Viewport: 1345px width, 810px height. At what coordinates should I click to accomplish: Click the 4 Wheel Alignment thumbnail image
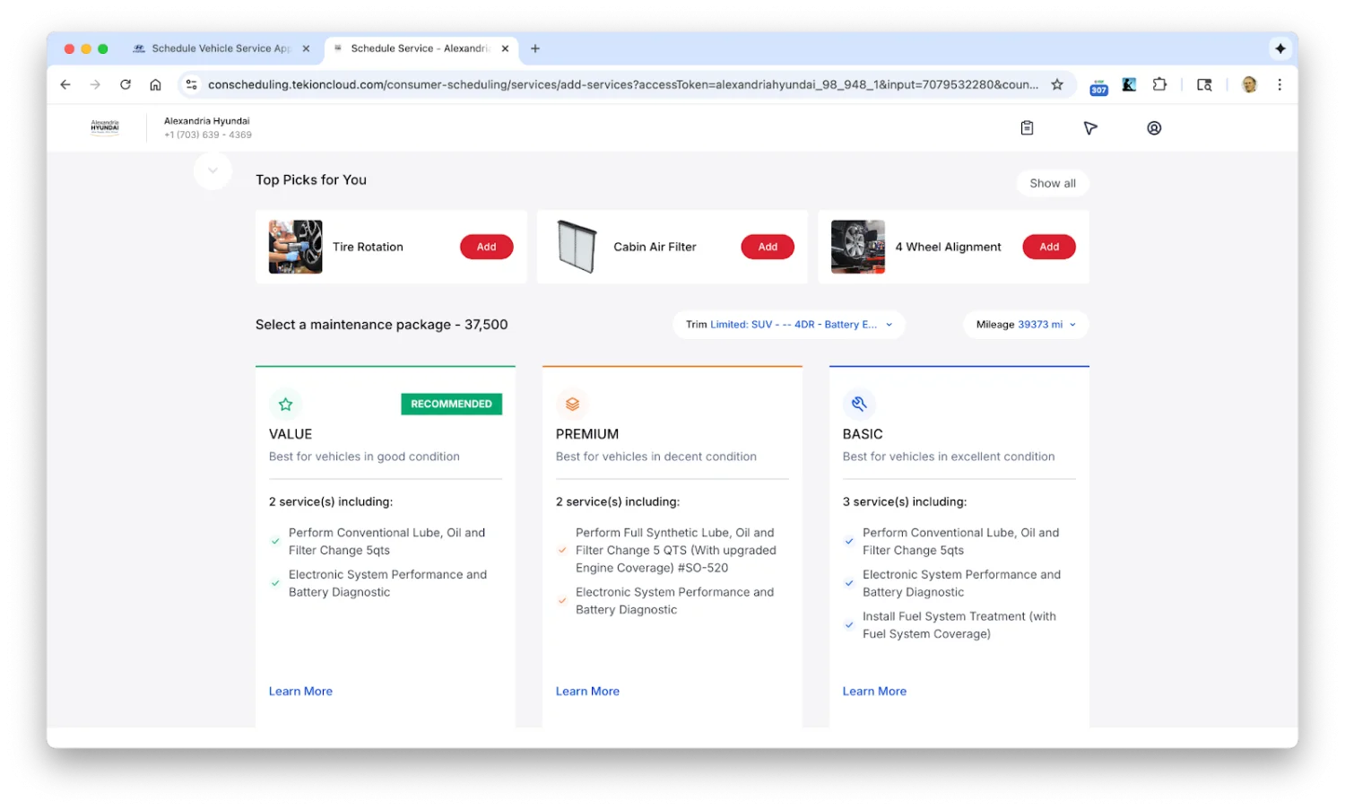857,247
